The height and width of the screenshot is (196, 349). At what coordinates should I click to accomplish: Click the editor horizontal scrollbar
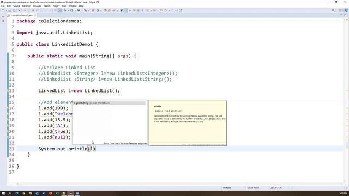point(179,184)
